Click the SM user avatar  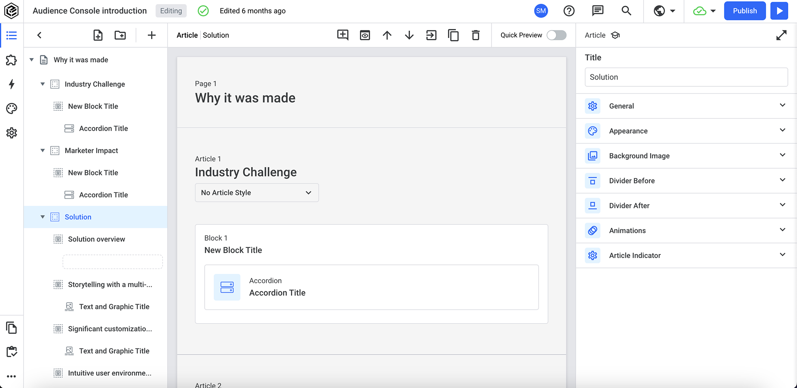point(541,11)
